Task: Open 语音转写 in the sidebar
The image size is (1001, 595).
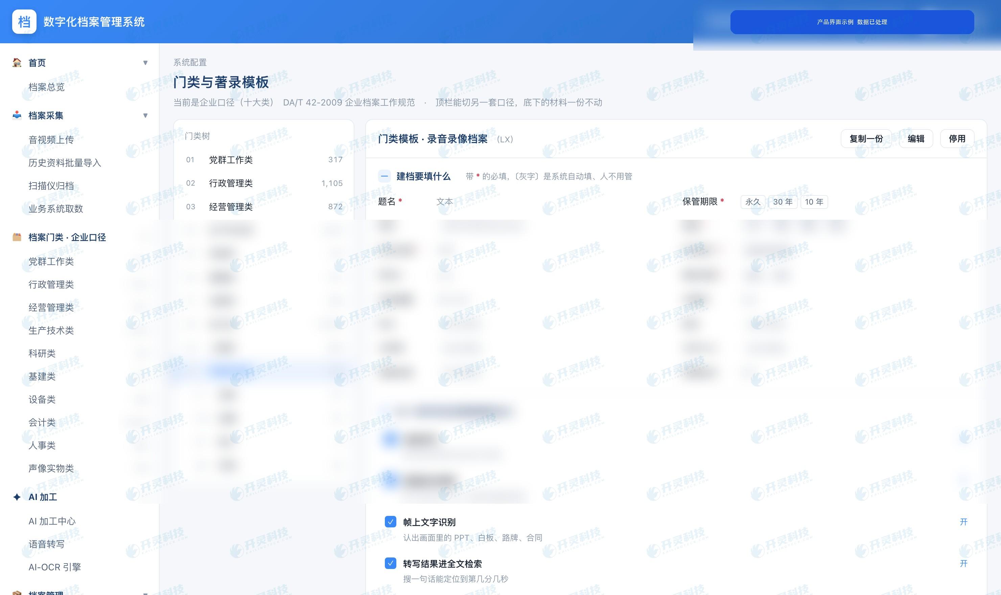Action: pyautogui.click(x=47, y=544)
